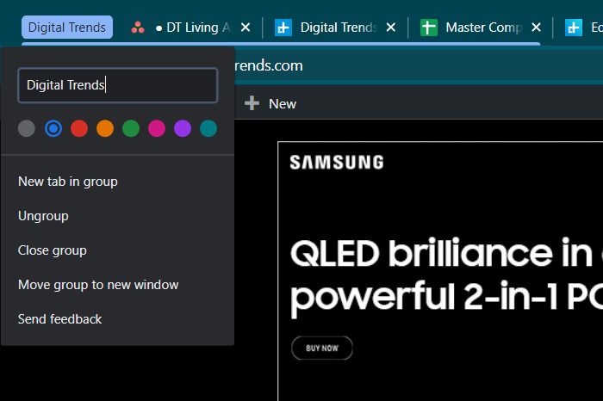This screenshot has height=401, width=603.
Task: Click the group name input field
Action: coord(118,85)
